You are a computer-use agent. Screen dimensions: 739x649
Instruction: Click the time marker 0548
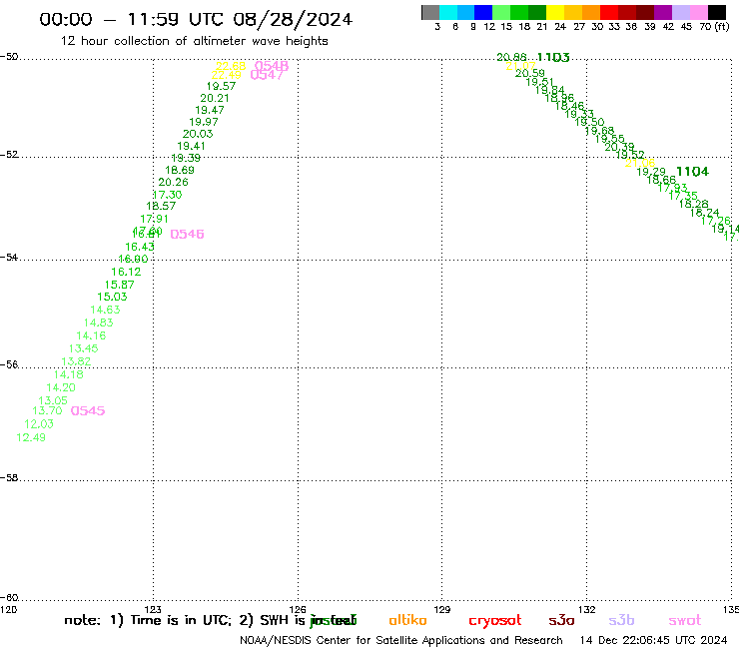[272, 66]
